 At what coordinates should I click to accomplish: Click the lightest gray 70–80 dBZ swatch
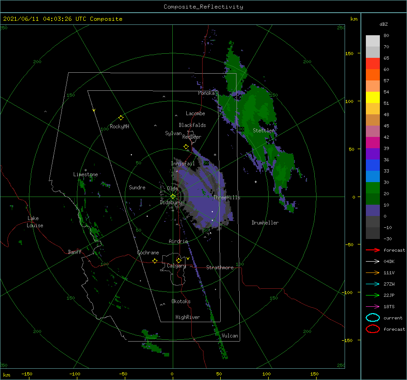(373, 41)
